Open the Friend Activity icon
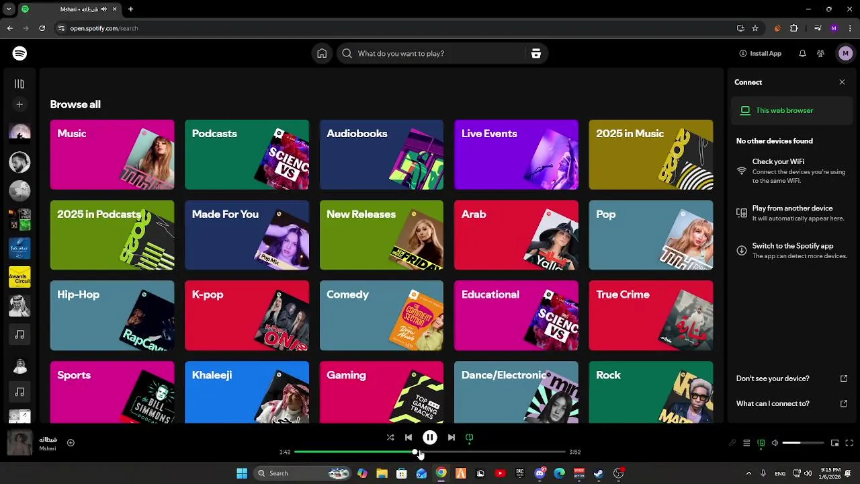Viewport: 860px width, 484px height. 820,53
